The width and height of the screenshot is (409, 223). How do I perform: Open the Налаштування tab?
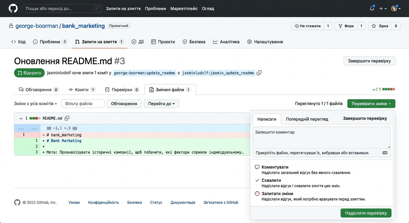[265, 42]
